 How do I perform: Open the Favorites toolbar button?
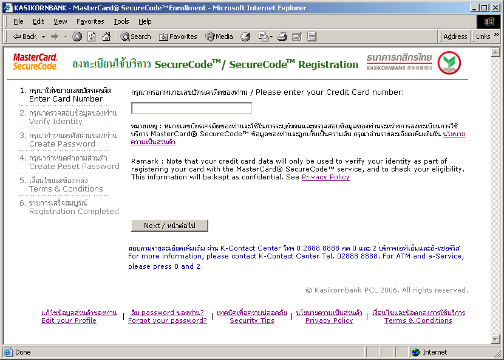click(x=178, y=36)
